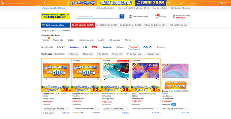
Task: Sort by Giá thấp > cao
Action: (x=134, y=54)
